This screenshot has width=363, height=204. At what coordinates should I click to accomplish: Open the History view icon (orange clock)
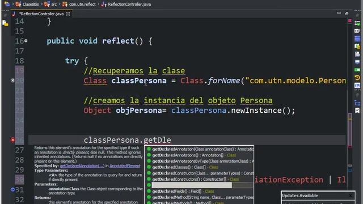[357, 78]
